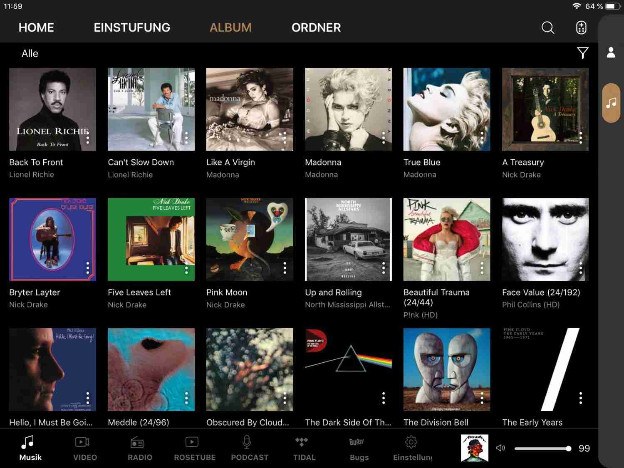Switch to the ORDNER tab

(316, 27)
